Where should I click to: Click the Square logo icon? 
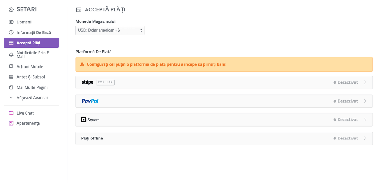pyautogui.click(x=84, y=120)
